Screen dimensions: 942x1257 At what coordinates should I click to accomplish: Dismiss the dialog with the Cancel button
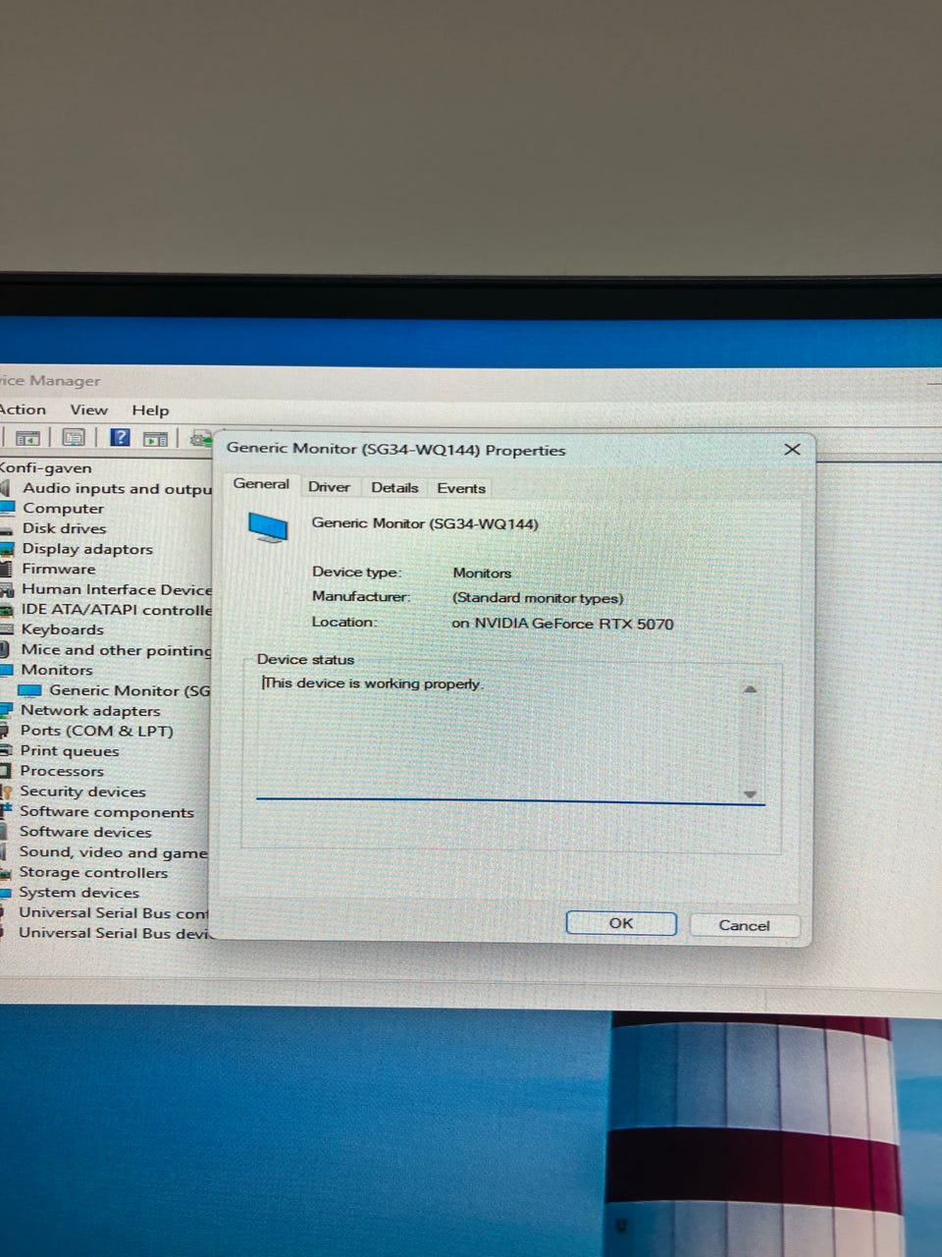[x=744, y=925]
